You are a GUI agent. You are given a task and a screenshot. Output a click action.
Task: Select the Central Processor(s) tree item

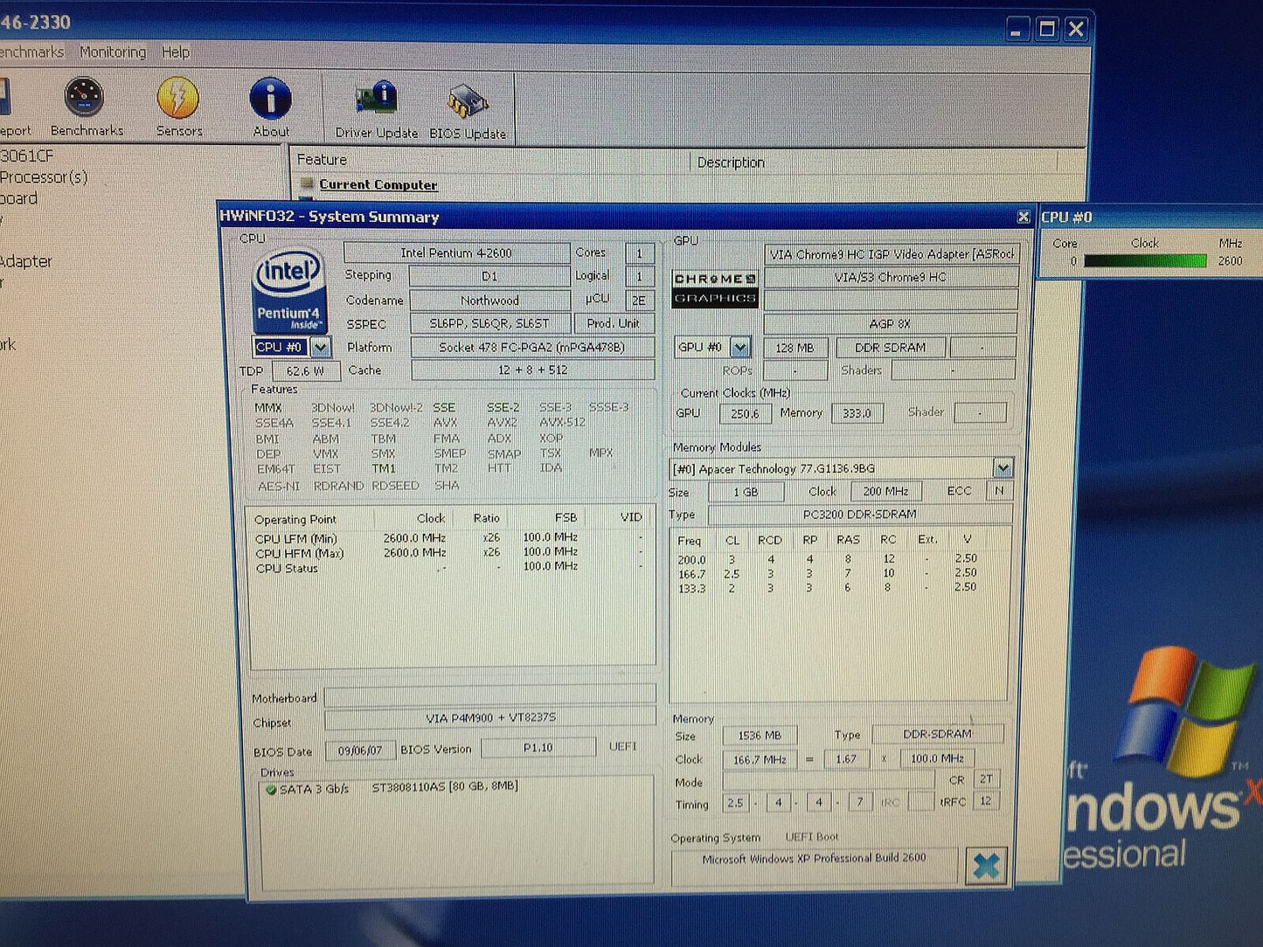(44, 177)
